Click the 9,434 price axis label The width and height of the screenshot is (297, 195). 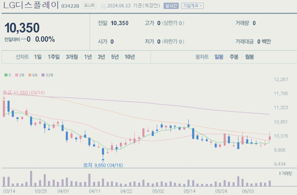pos(280,164)
